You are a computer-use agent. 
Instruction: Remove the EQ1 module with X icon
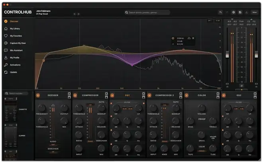[143, 93]
